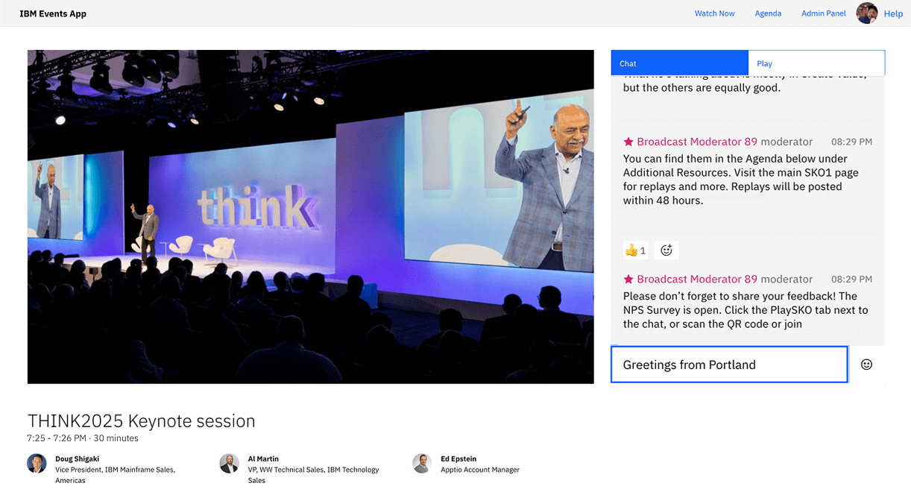
Task: Click star icon on Agenda resources message
Action: click(x=628, y=142)
